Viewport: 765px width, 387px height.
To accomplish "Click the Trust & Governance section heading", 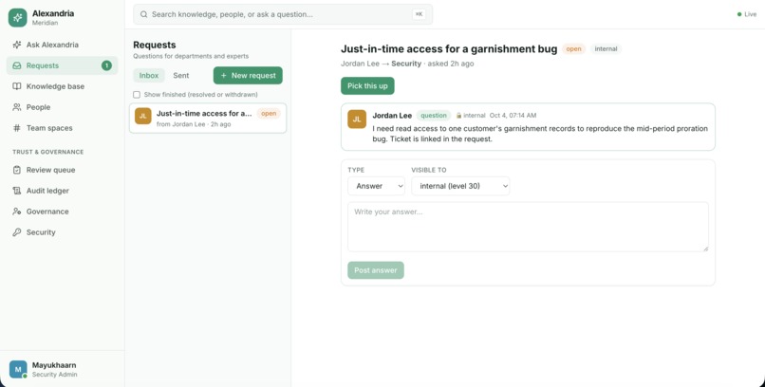I will click(48, 152).
